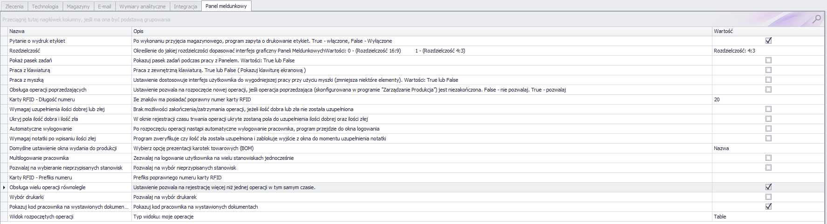Image resolution: width=827 pixels, height=224 pixels.
Task: Check the Automatyczne wylogowanie option
Action: pyautogui.click(x=768, y=129)
